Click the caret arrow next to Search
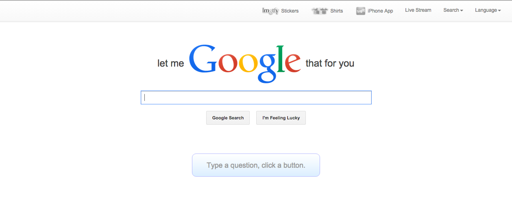512x199 pixels. click(462, 11)
